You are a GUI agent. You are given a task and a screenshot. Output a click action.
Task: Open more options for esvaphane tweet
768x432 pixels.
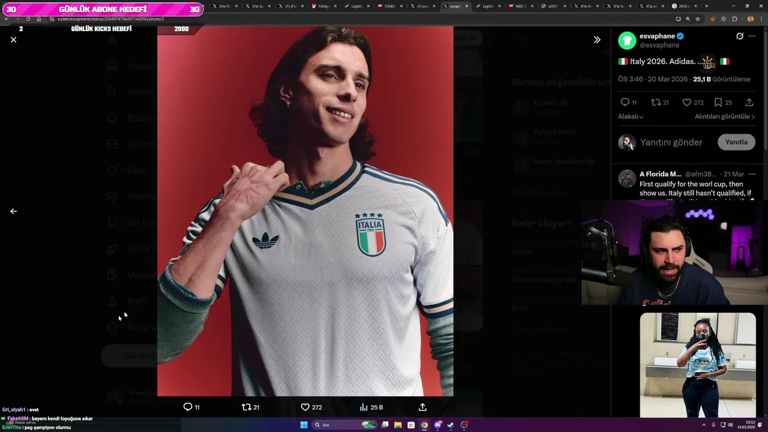pyautogui.click(x=752, y=36)
